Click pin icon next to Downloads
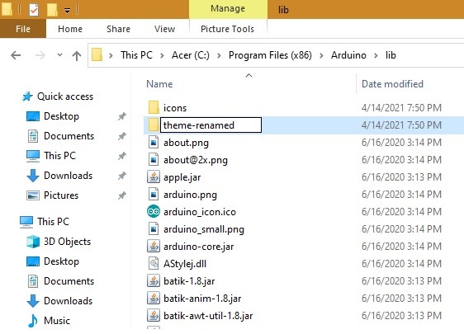The width and height of the screenshot is (464, 334). coord(122,176)
